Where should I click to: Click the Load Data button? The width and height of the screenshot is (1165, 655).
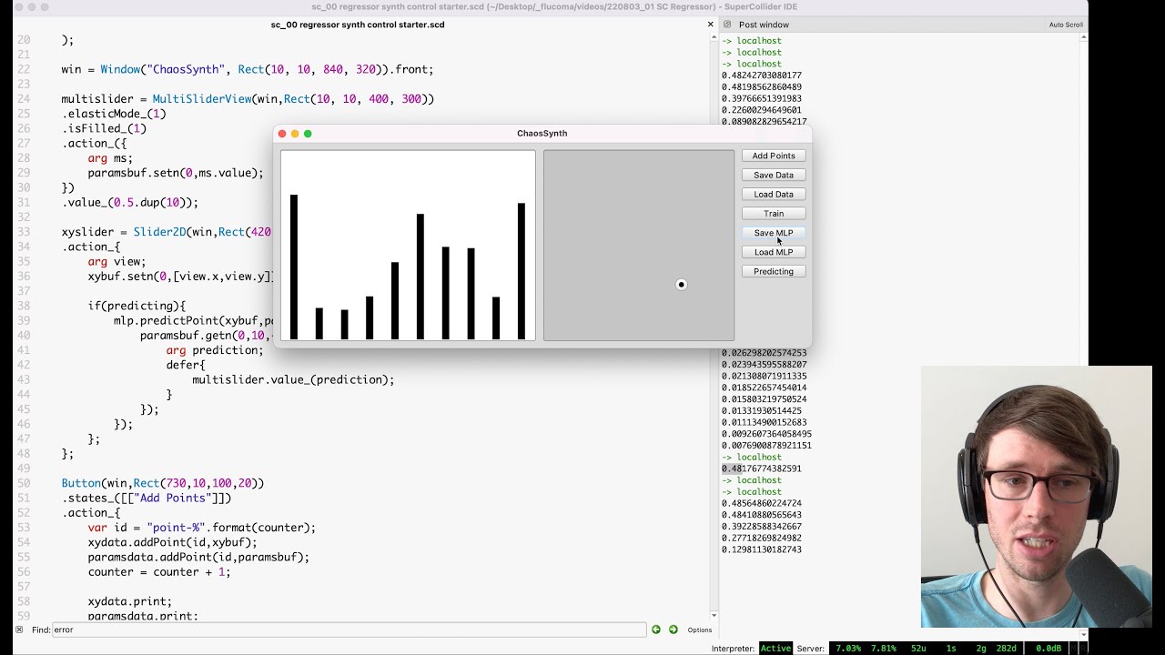coord(774,194)
